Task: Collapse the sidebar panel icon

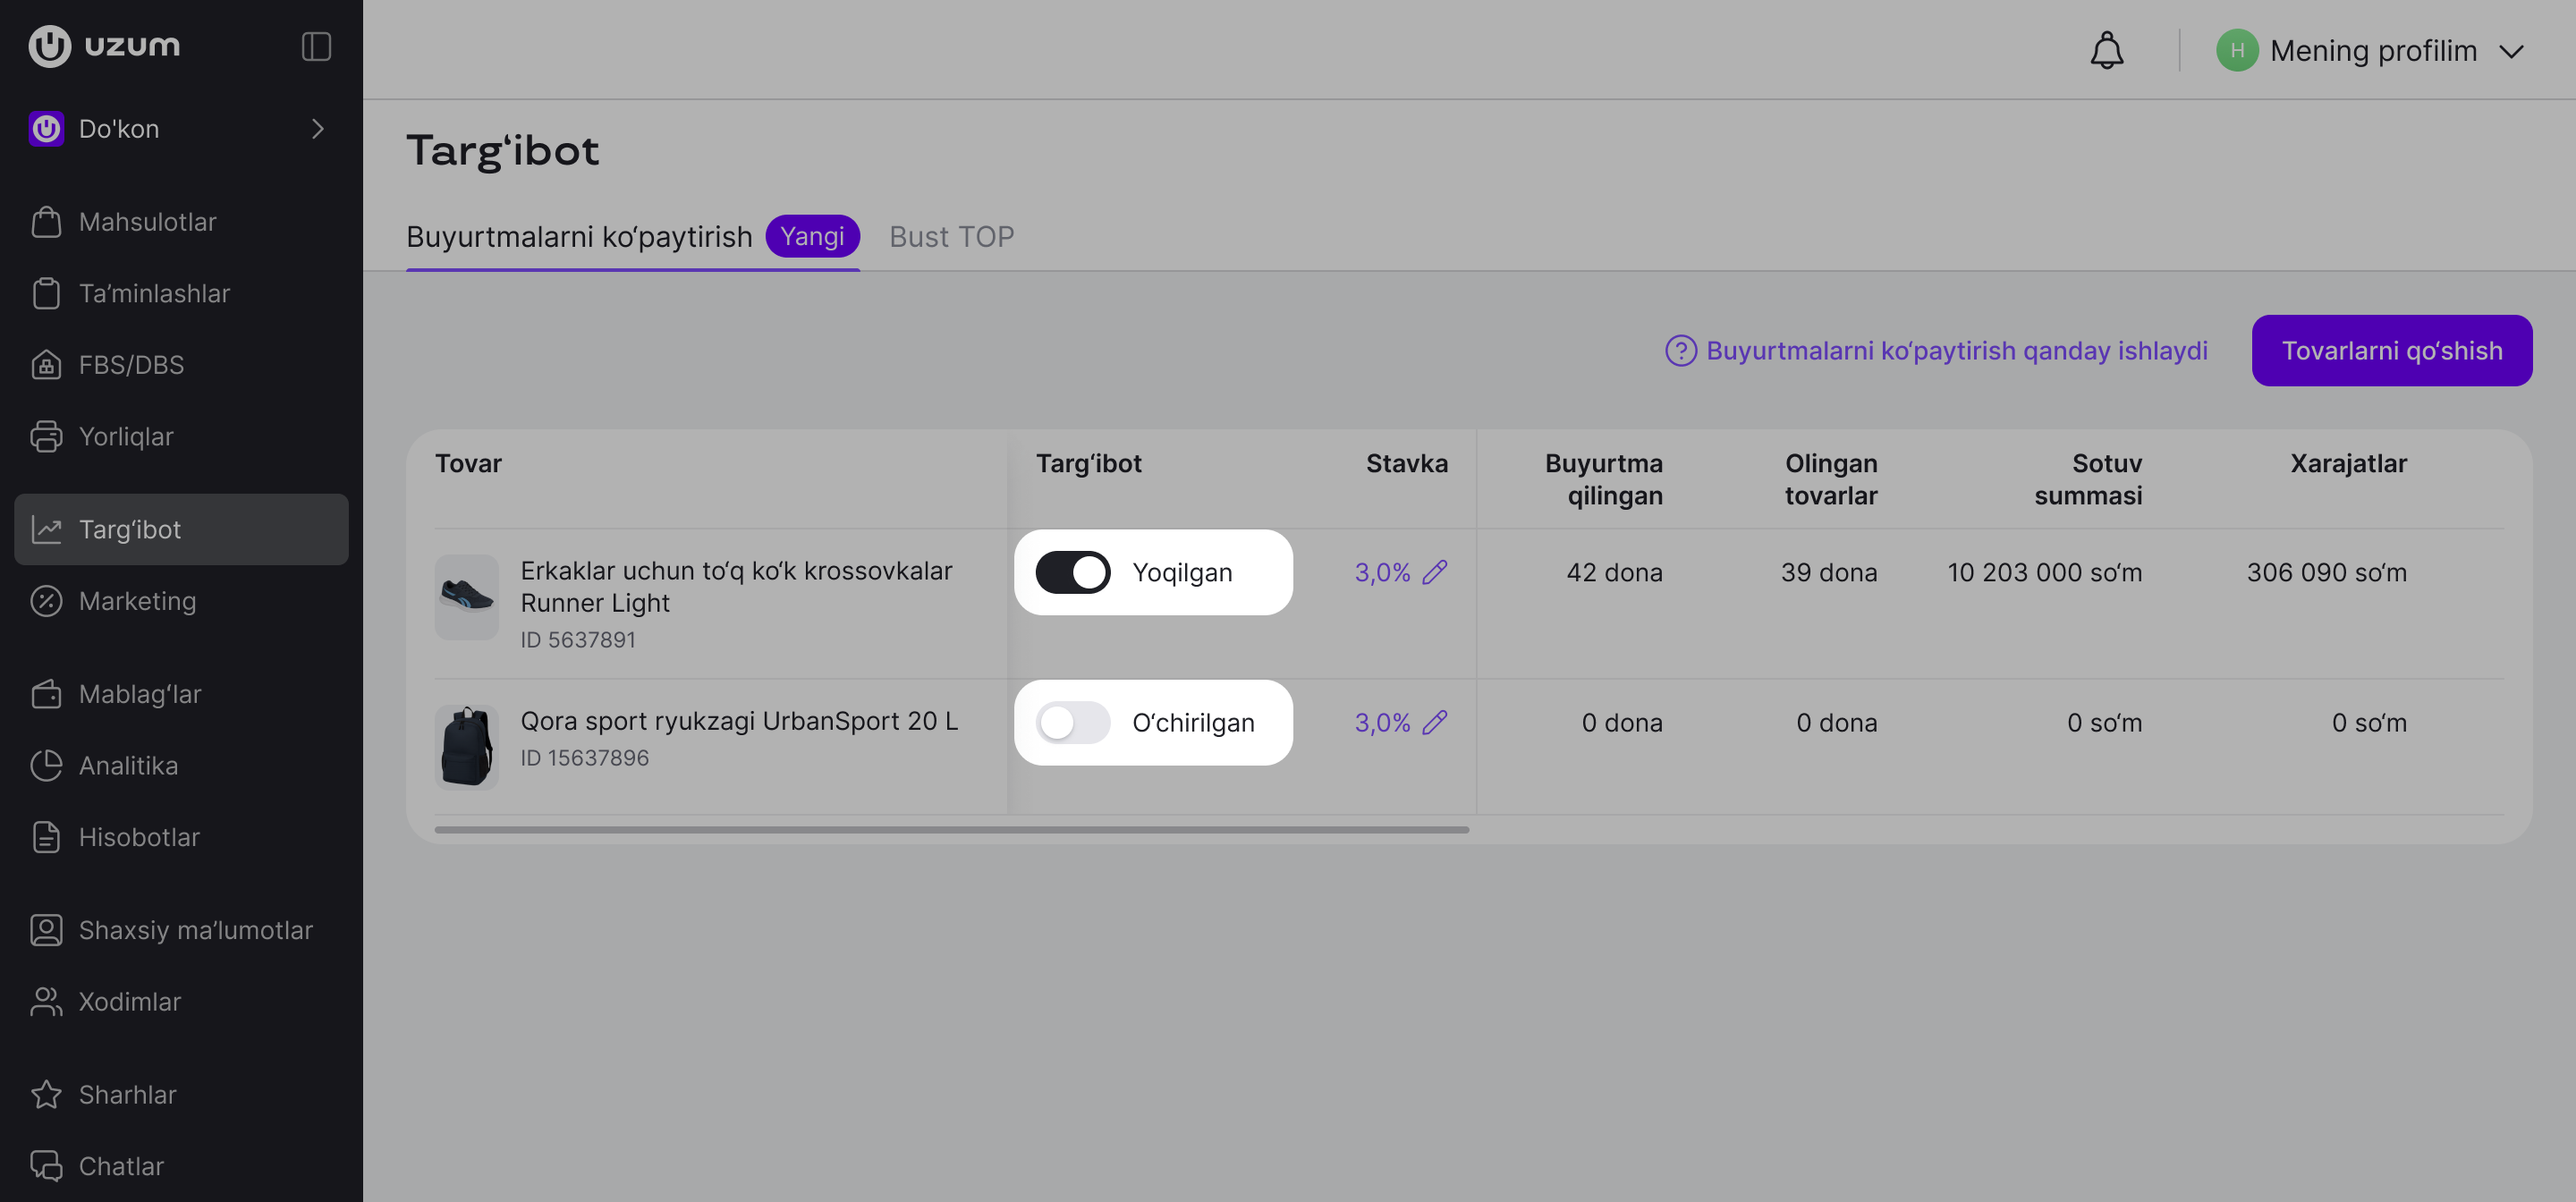Action: pyautogui.click(x=316, y=46)
